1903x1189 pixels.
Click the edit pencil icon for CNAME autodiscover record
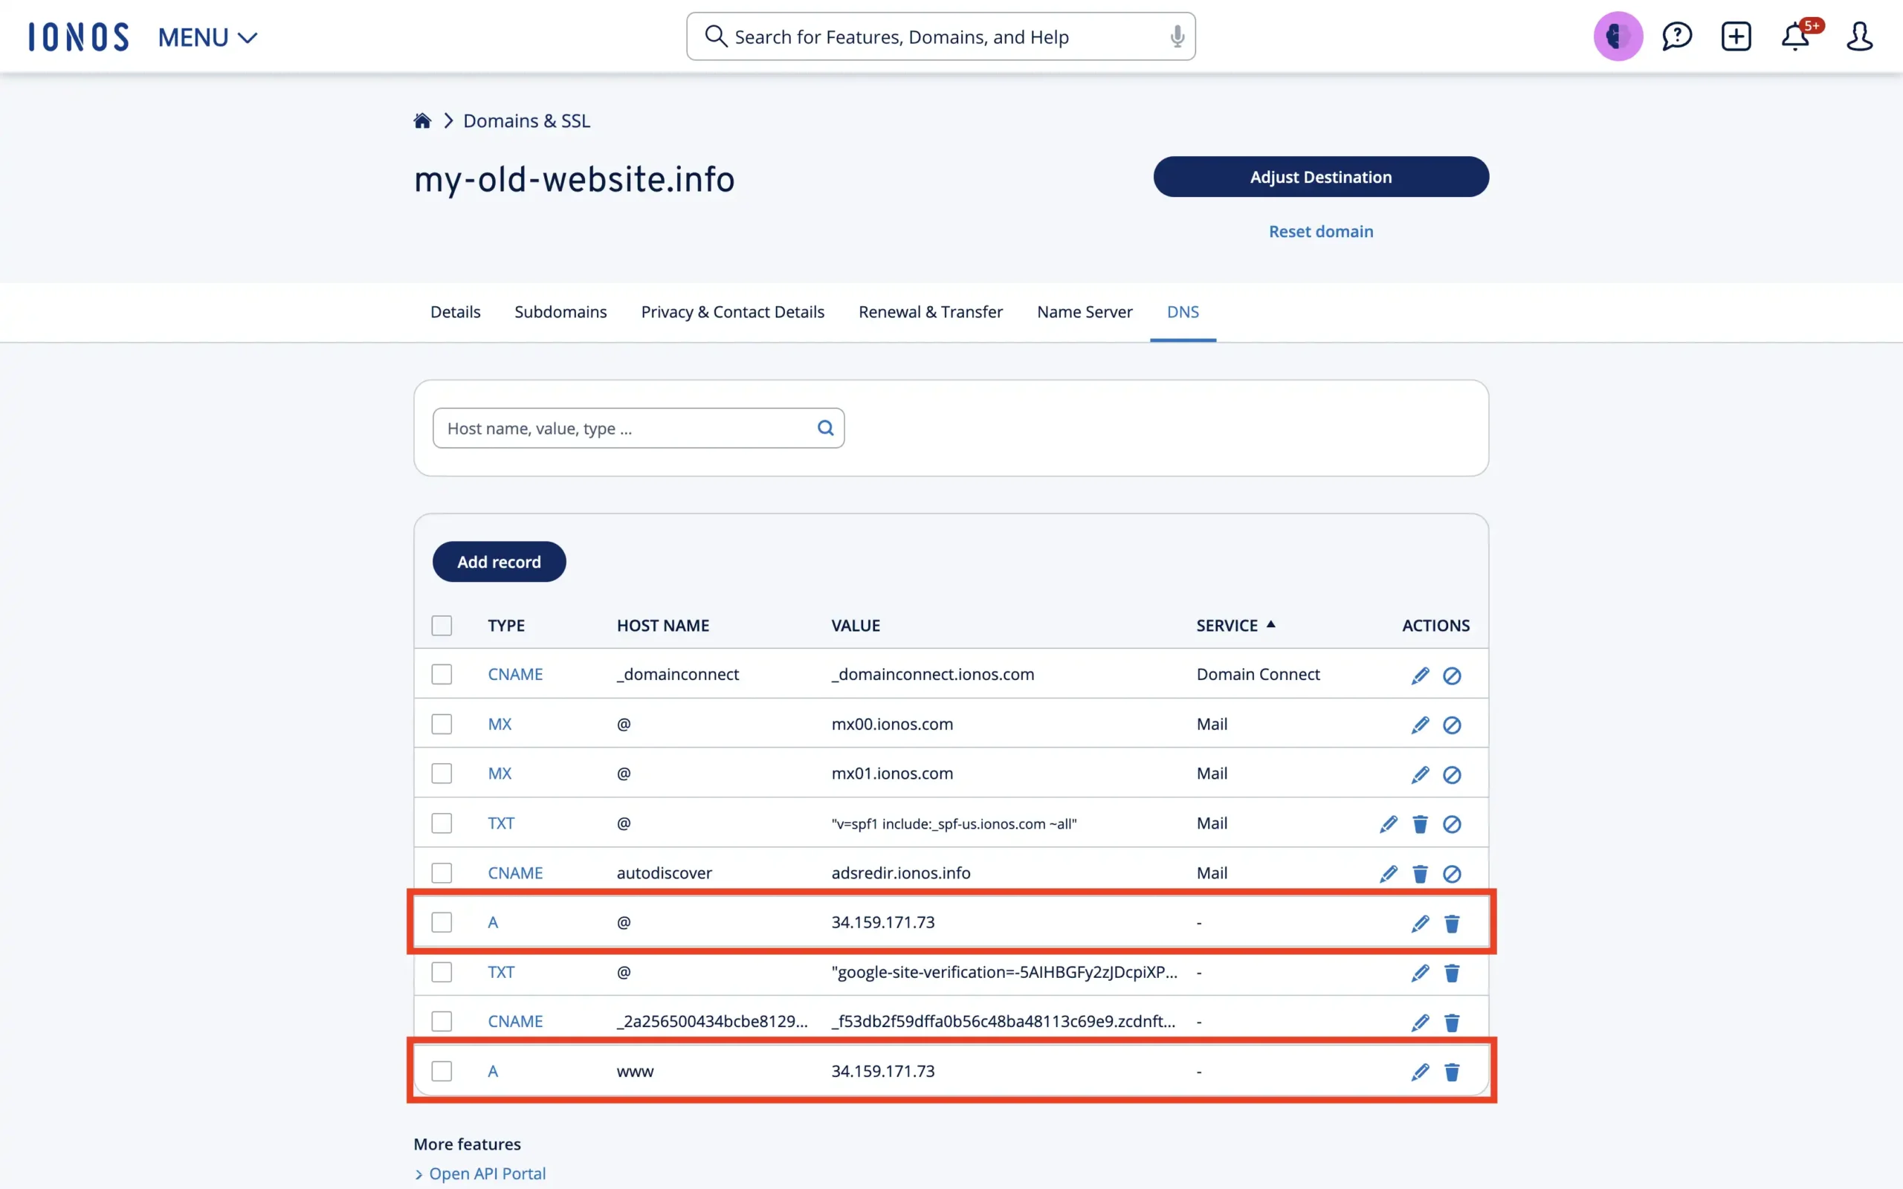click(x=1388, y=872)
